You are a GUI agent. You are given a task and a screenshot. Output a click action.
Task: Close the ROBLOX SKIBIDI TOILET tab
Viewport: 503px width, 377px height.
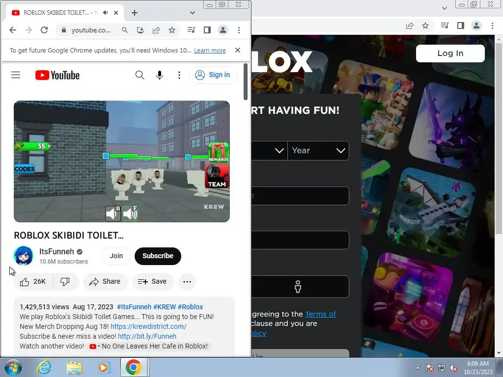click(116, 13)
